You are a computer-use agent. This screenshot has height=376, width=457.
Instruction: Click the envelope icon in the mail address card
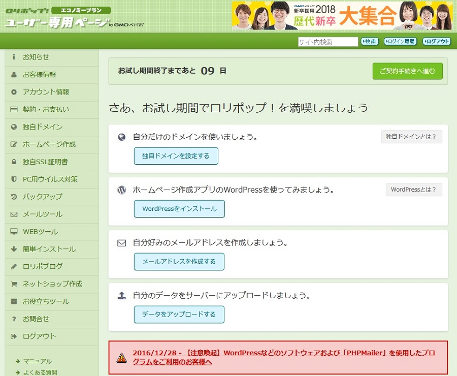[x=121, y=243]
